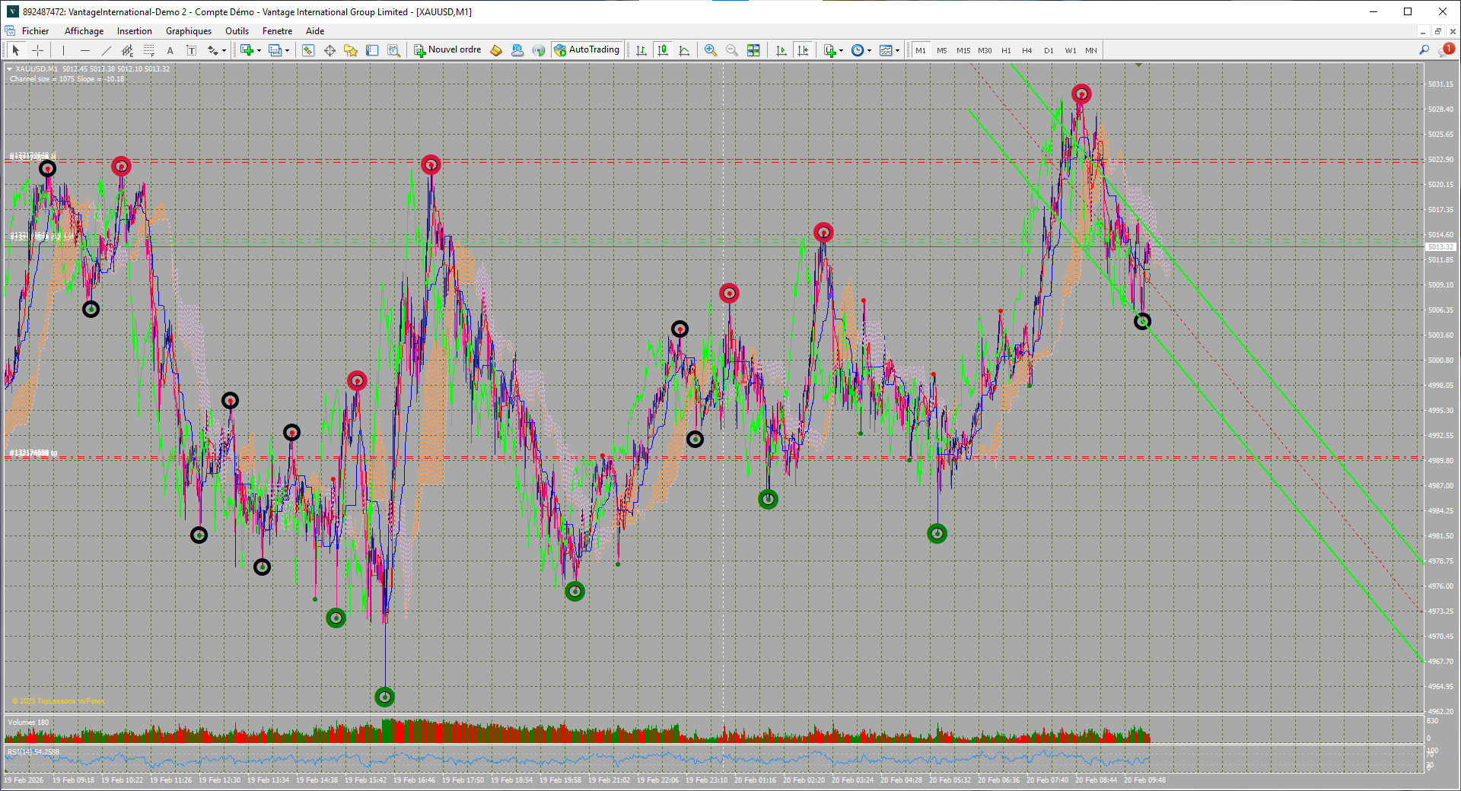Screen dimensions: 1461x791
Task: Click the chart templates icon
Action: tap(886, 50)
